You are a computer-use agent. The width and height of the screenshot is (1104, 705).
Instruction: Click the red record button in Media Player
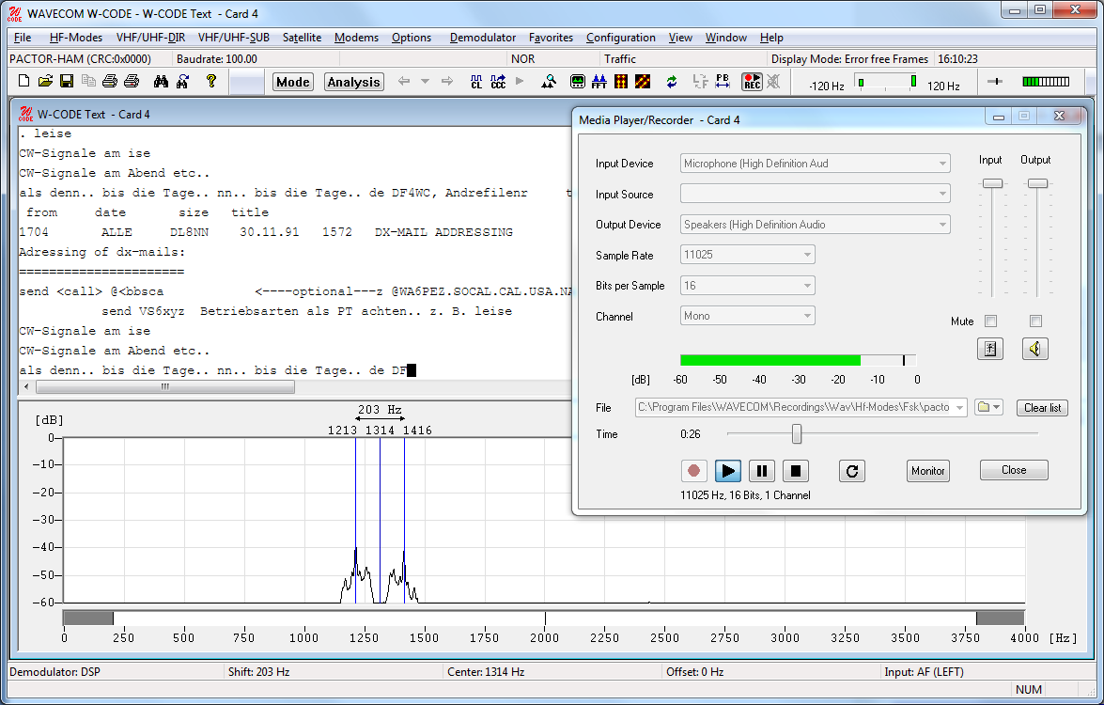click(x=694, y=470)
